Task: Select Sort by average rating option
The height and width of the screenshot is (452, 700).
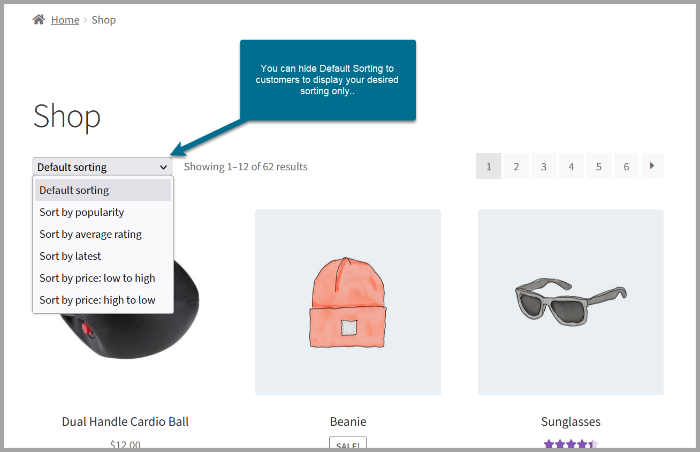Action: click(90, 234)
